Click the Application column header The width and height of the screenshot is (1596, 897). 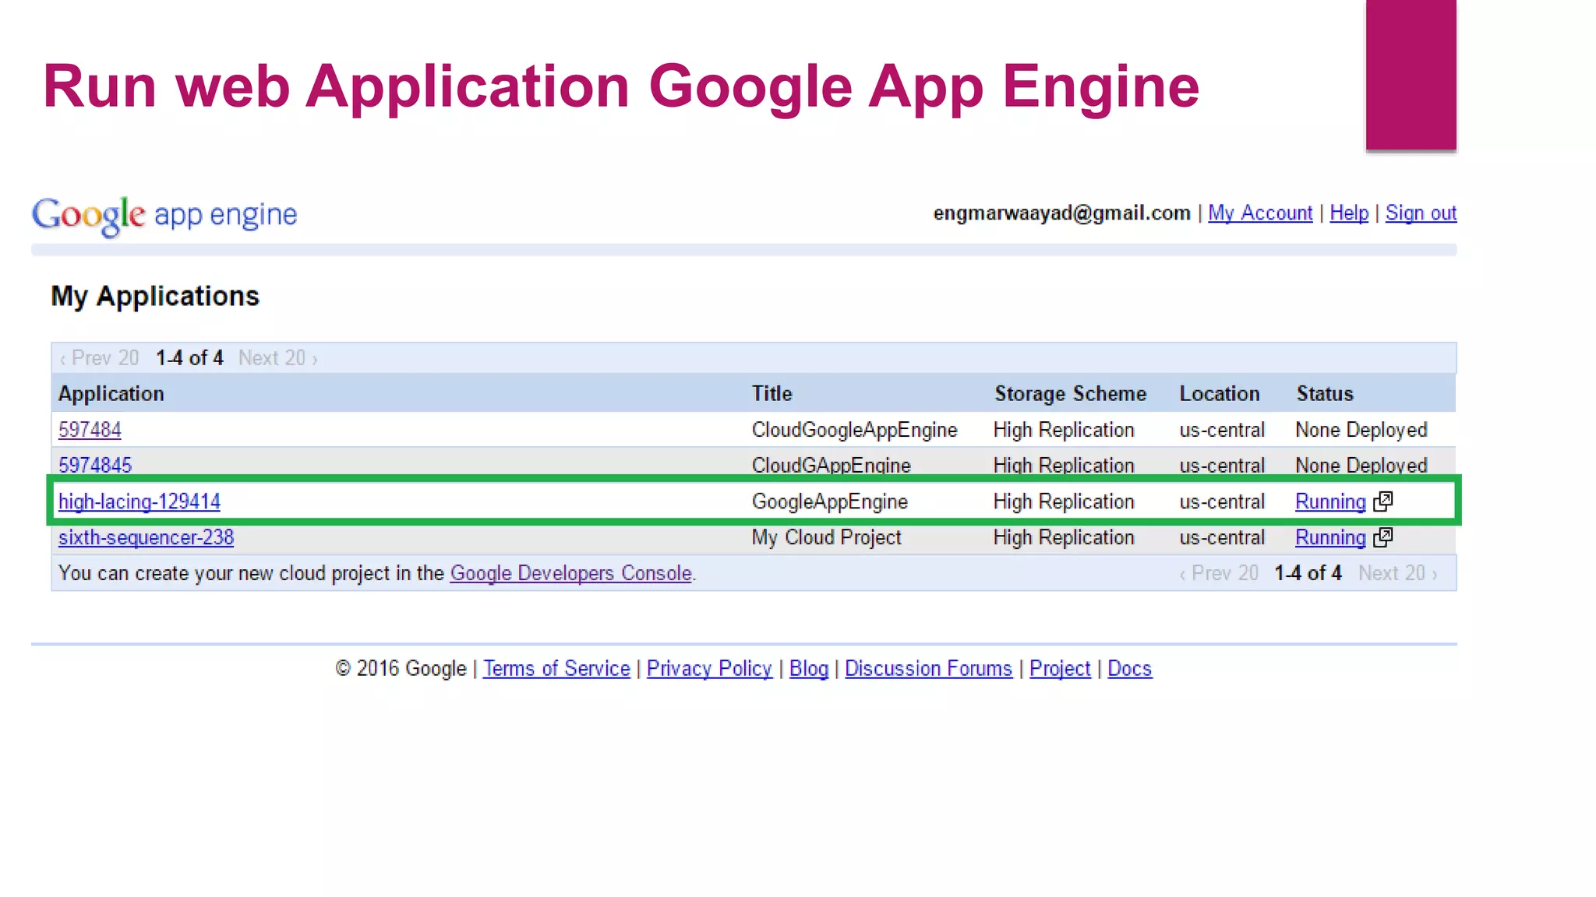111,394
